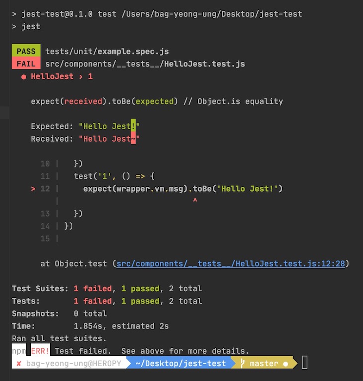Click line number 14 in code frame

45,226
